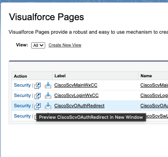Preview CiscoScvMainWxCC in new window icon
This screenshot has height=157, width=168.
pos(38,85)
